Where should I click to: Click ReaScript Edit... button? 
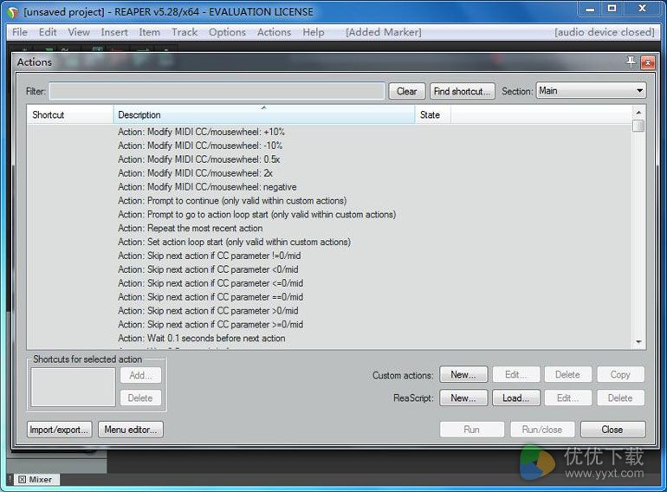(x=568, y=398)
